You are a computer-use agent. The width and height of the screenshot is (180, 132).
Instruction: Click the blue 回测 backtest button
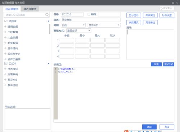point(156,64)
